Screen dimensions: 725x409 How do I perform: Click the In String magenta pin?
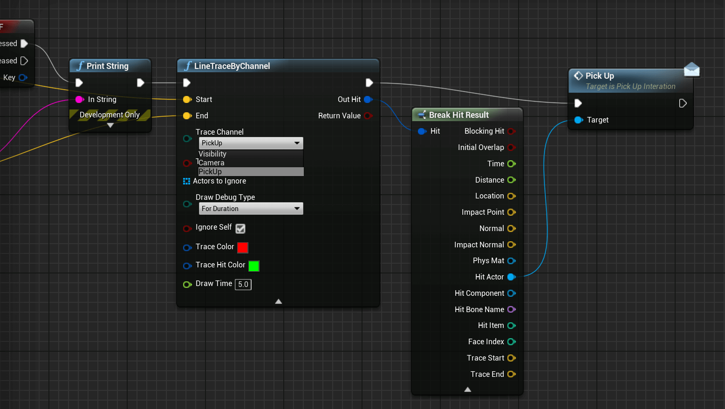click(80, 99)
